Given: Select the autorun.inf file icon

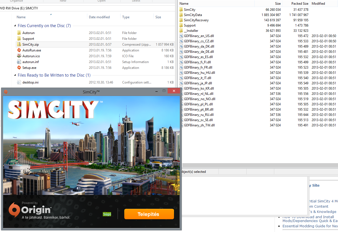Looking at the screenshot, I should pyautogui.click(x=19, y=62).
